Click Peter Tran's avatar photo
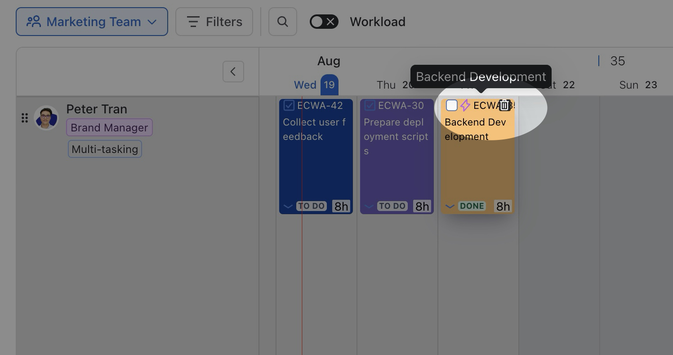673x355 pixels. (x=46, y=118)
